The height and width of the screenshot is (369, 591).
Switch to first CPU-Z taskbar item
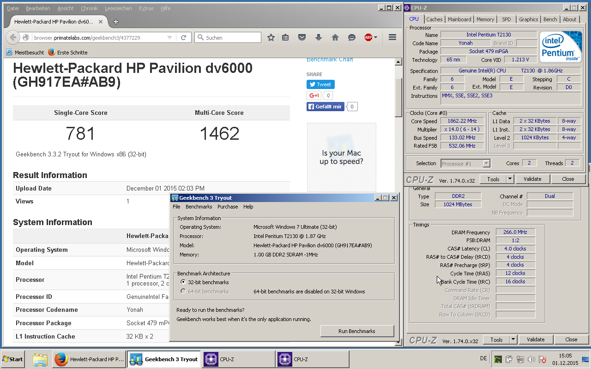(239, 359)
